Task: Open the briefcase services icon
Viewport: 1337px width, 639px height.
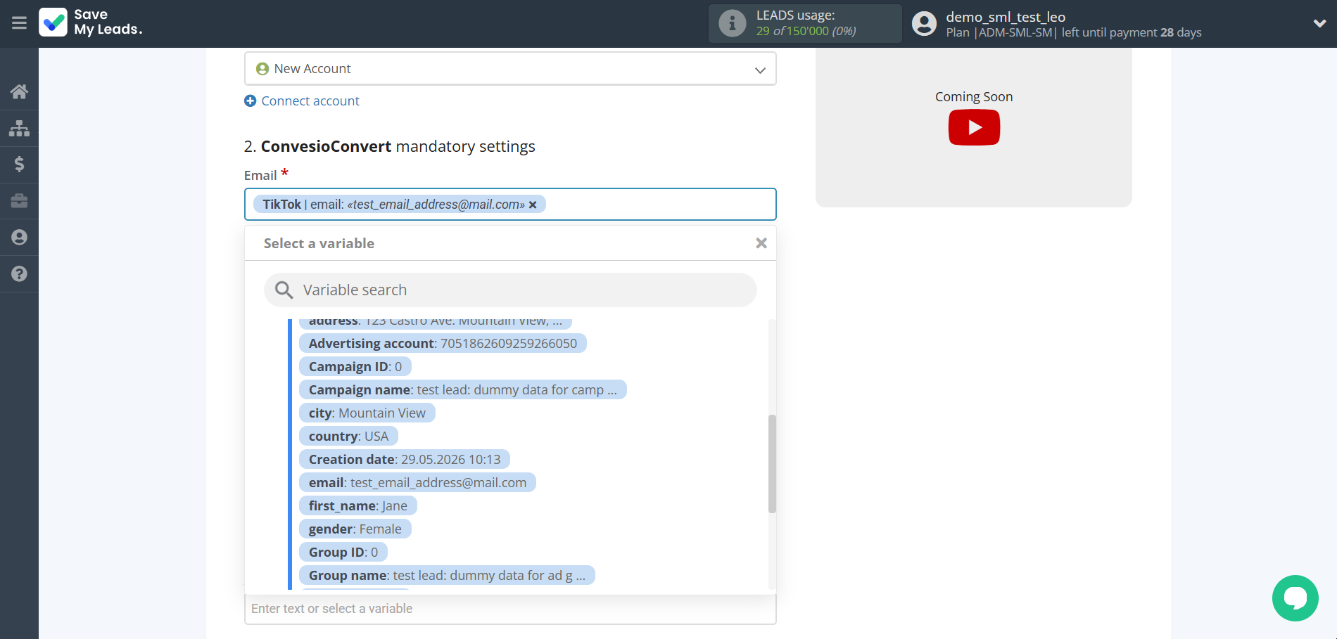Action: [19, 201]
